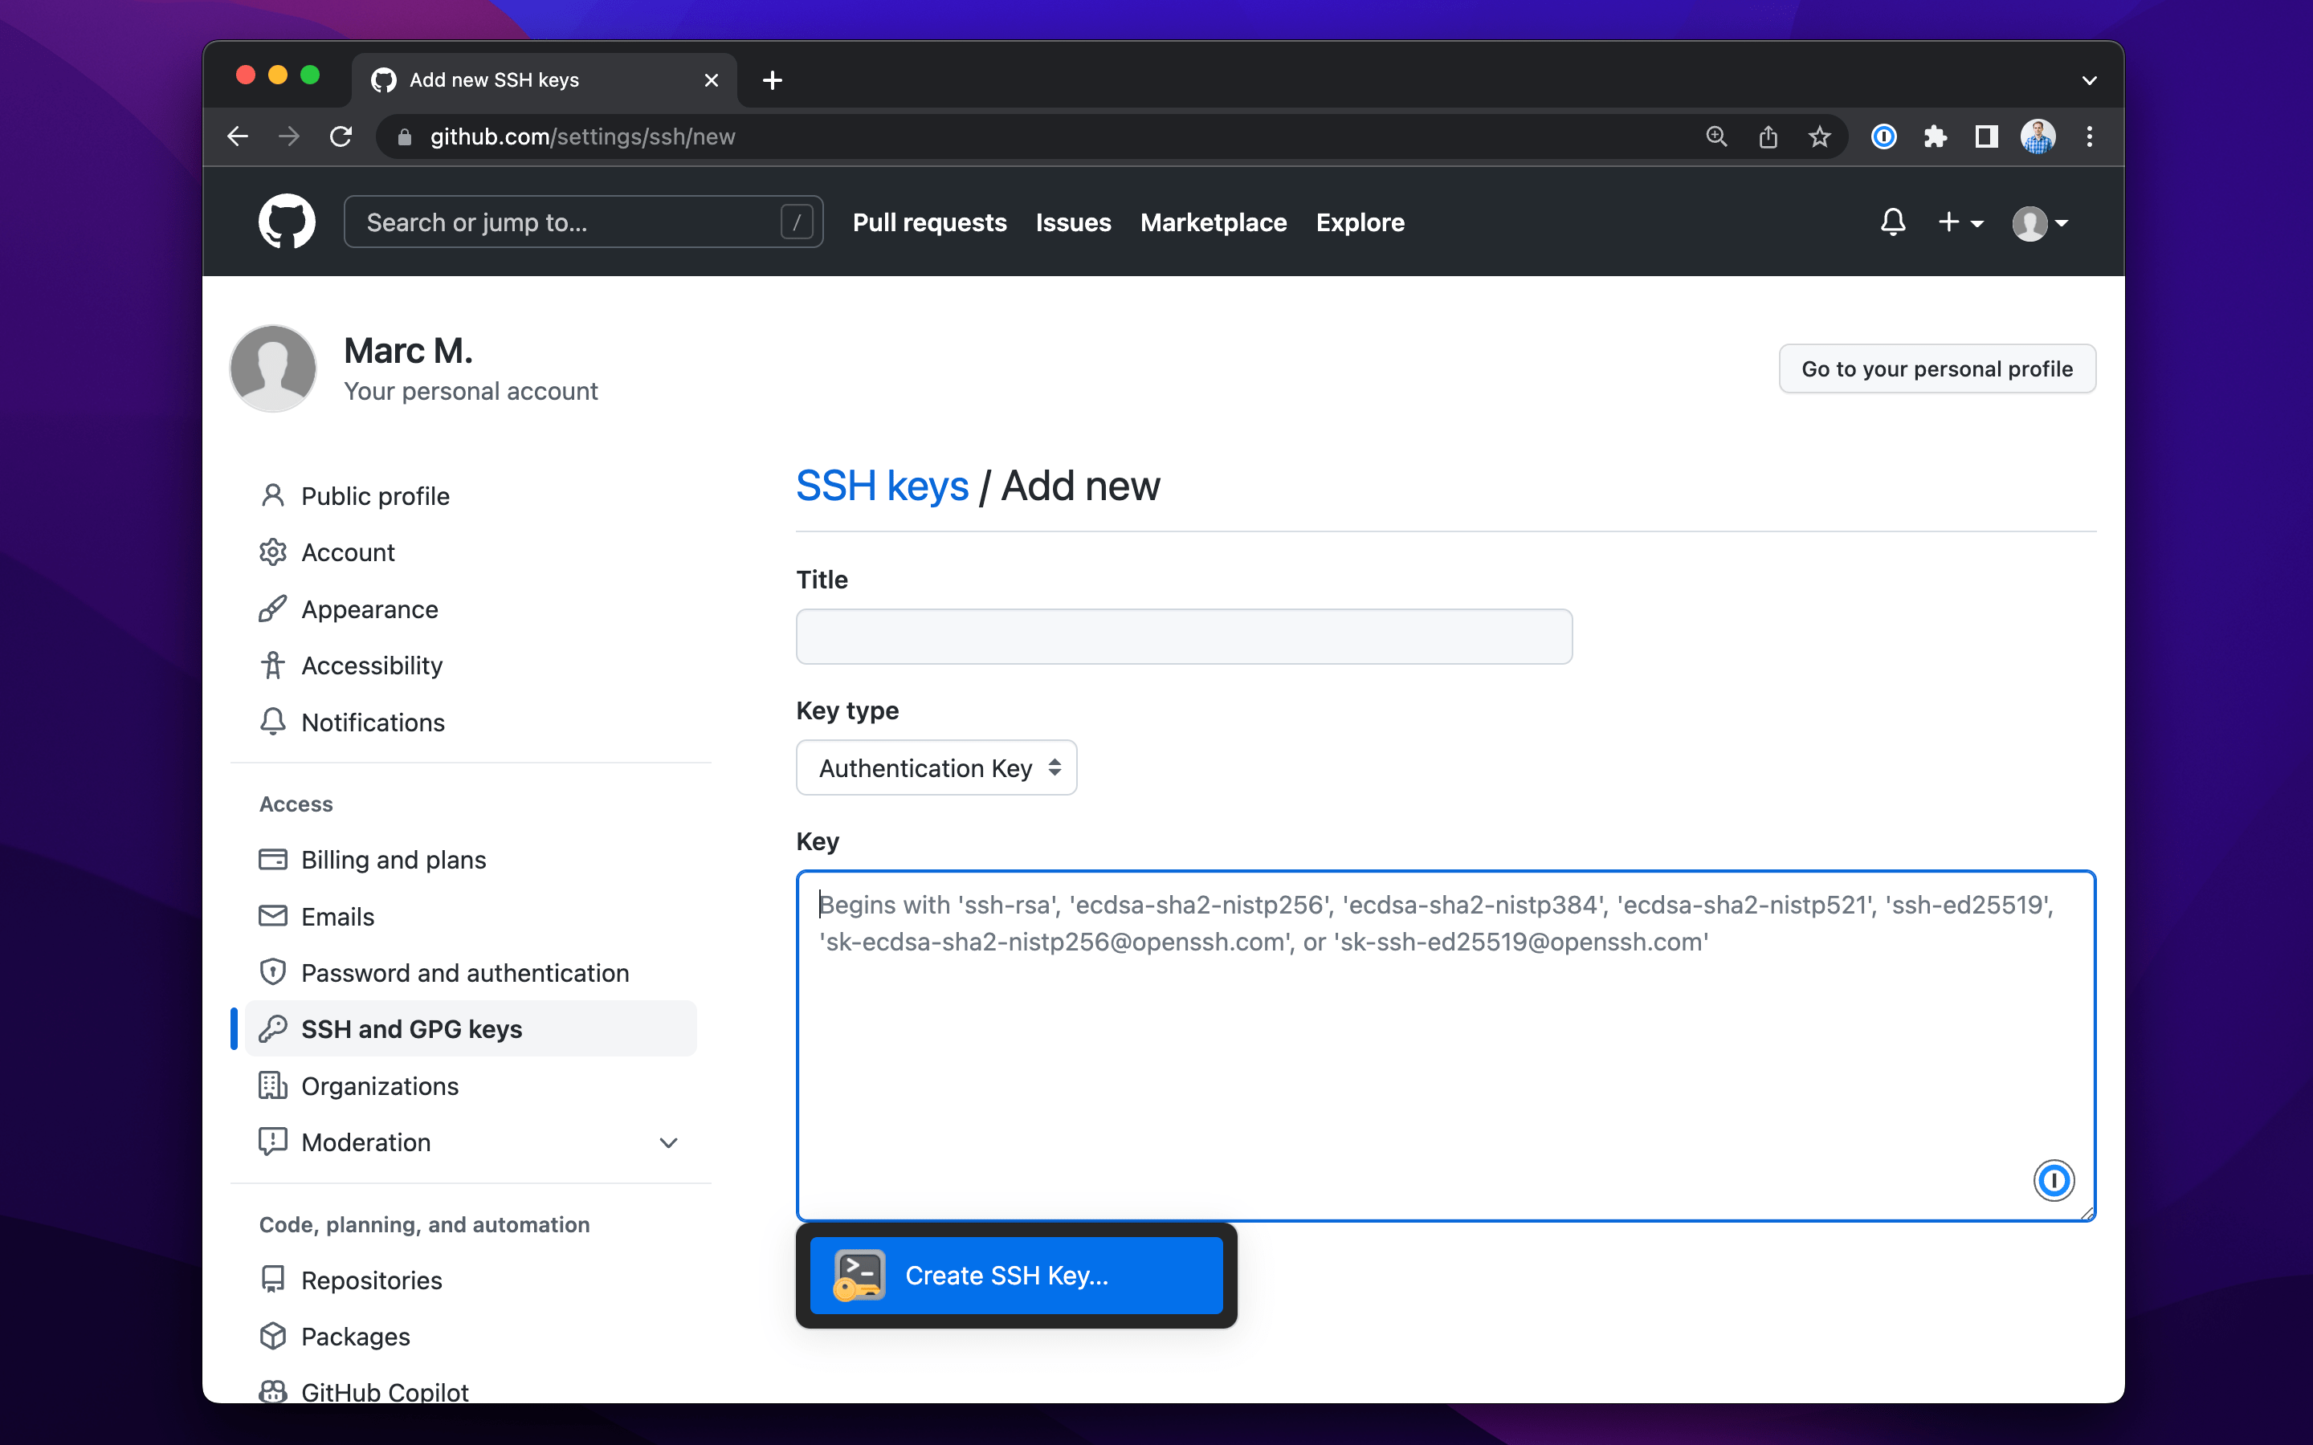Open the Pull requests menu item
This screenshot has height=1445, width=2313.
point(929,222)
